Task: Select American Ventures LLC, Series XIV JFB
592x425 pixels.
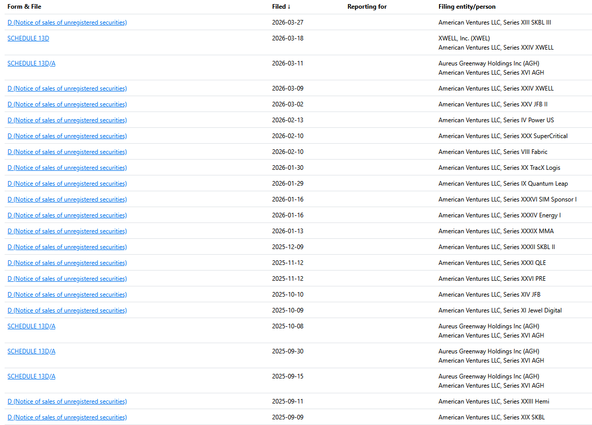Action: (x=489, y=295)
